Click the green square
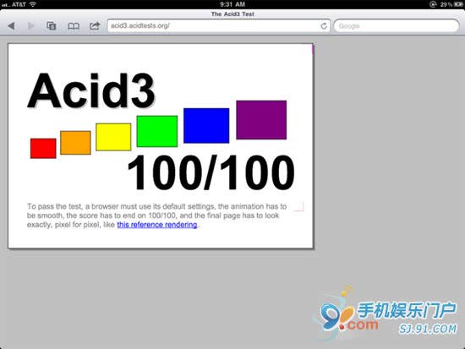 [x=157, y=131]
